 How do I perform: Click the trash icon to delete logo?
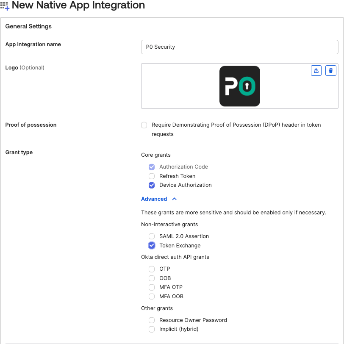[x=331, y=71]
